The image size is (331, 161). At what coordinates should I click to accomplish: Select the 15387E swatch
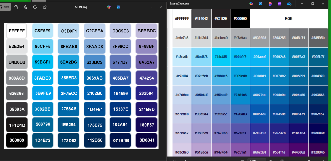121,109
